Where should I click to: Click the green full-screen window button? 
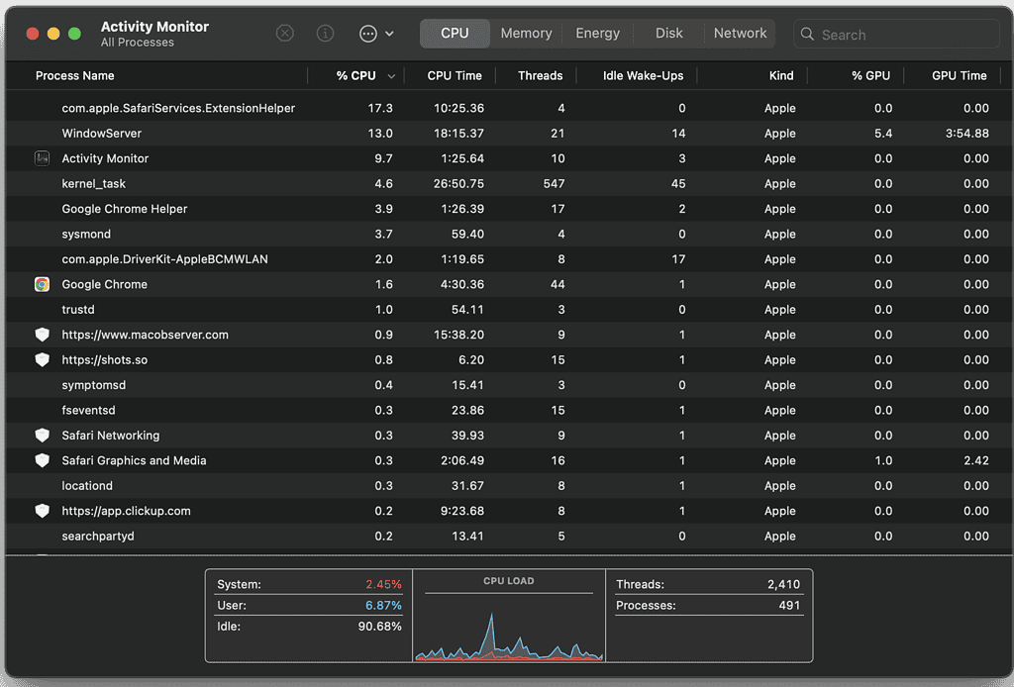click(x=74, y=34)
